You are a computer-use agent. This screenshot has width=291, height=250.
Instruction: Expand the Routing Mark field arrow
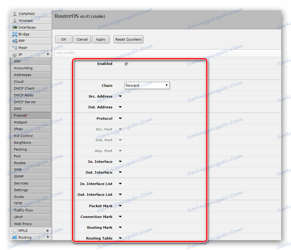tap(120, 227)
